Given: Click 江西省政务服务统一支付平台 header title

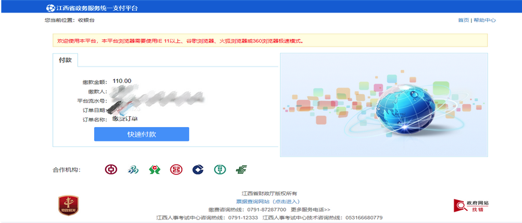Looking at the screenshot, I should point(97,8).
